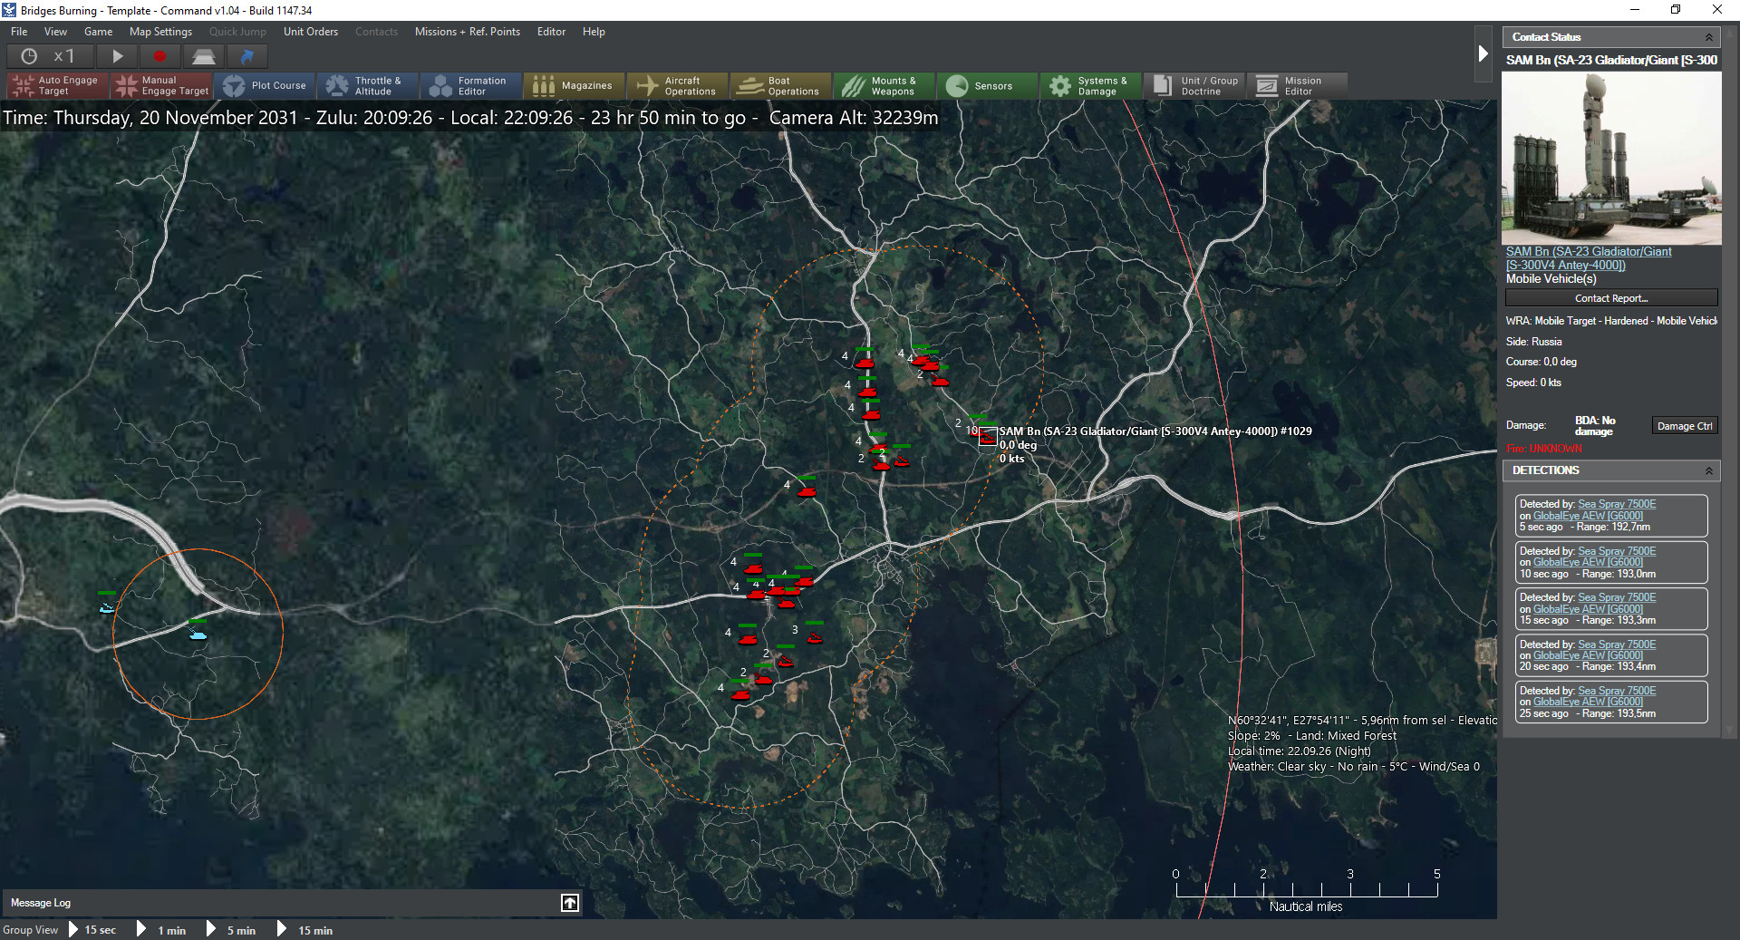
Task: Collapse the Detections section
Action: 1709,470
